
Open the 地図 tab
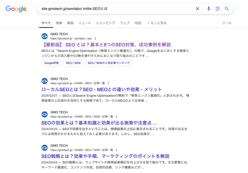tap(138, 23)
